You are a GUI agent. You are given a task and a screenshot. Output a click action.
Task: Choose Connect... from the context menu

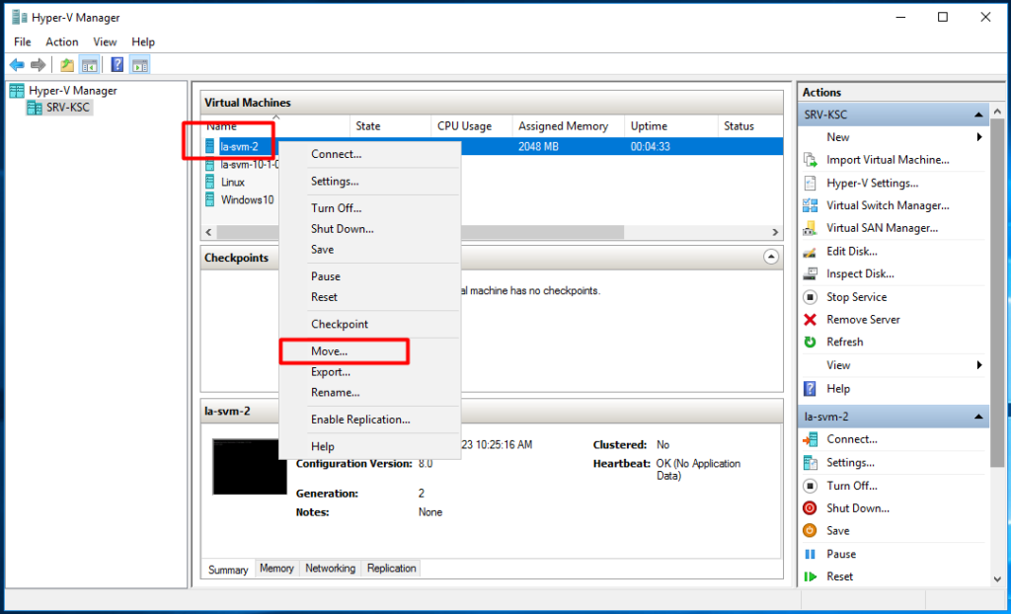pos(369,154)
